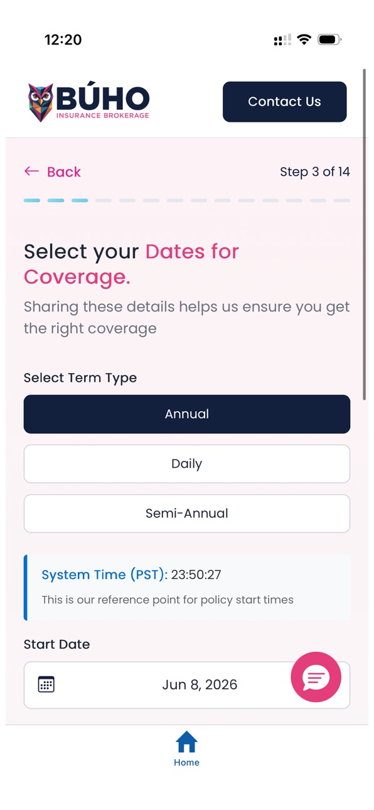Open the pink chat bubble icon

[316, 677]
